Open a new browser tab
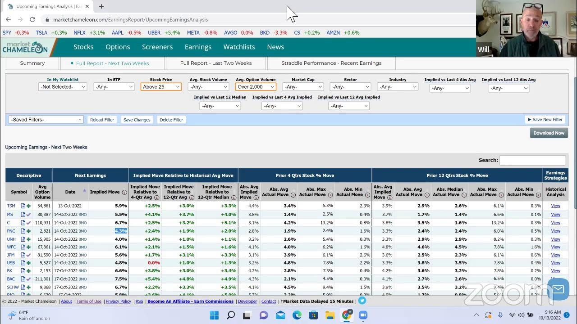577x324 pixels. coord(101,6)
